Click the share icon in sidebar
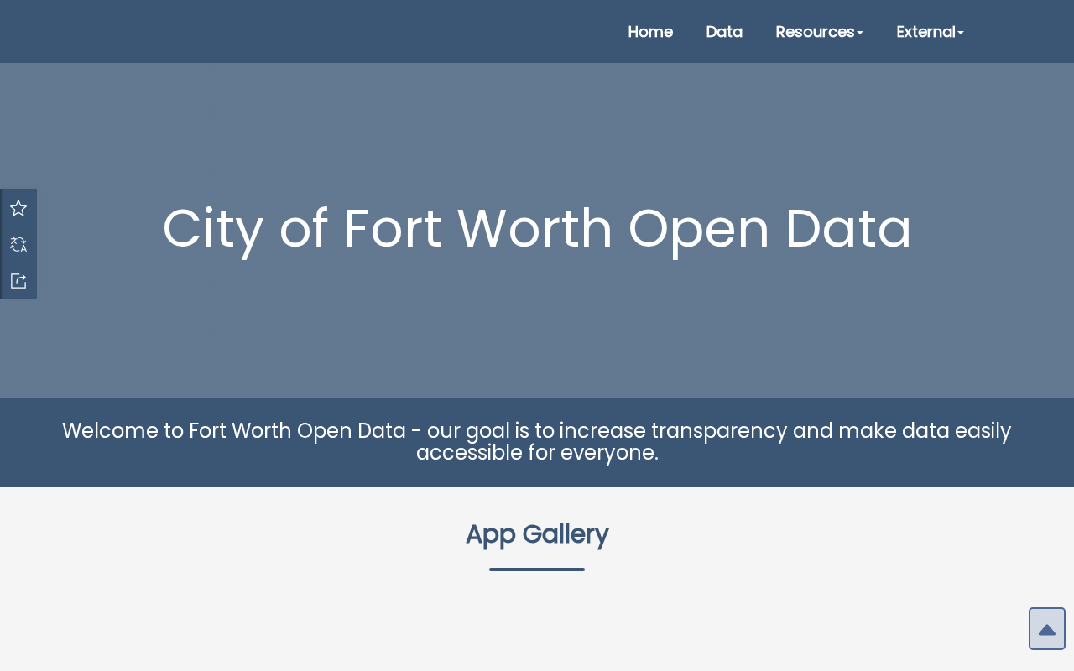This screenshot has width=1074, height=671. [18, 281]
